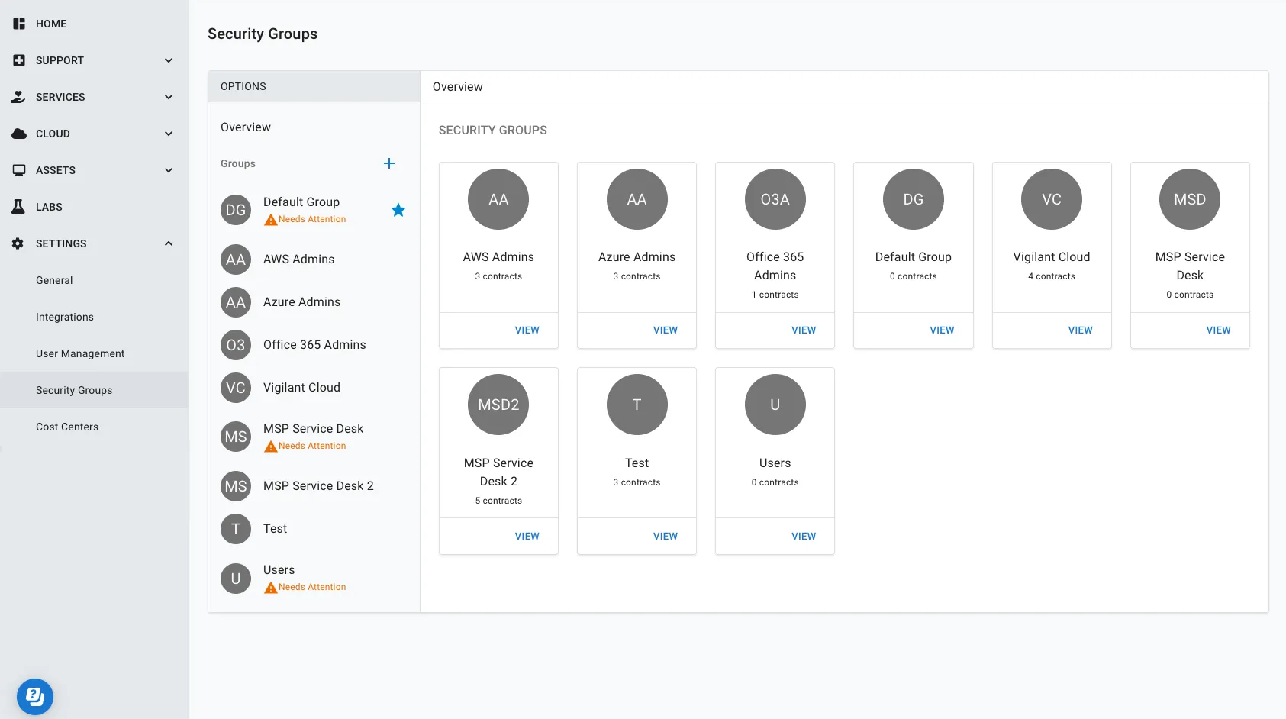Click the VC avatar on Vigilant Cloud card

pyautogui.click(x=1052, y=199)
